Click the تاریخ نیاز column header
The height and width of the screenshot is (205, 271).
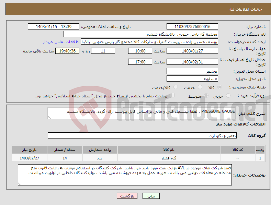point(30,150)
